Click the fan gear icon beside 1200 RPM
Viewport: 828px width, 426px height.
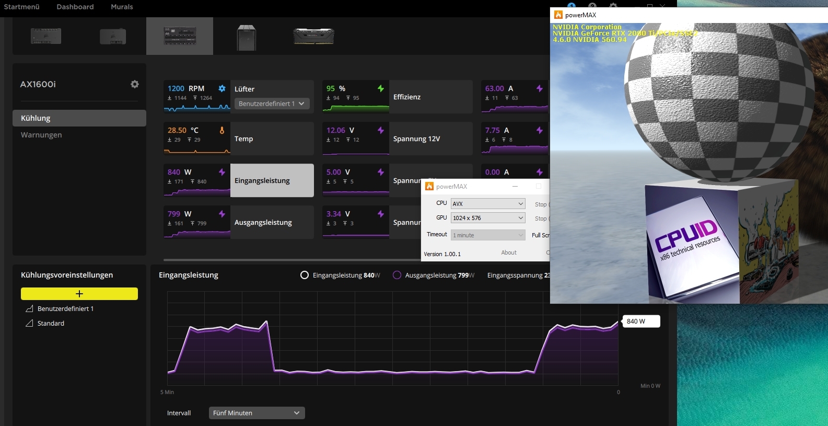point(222,88)
